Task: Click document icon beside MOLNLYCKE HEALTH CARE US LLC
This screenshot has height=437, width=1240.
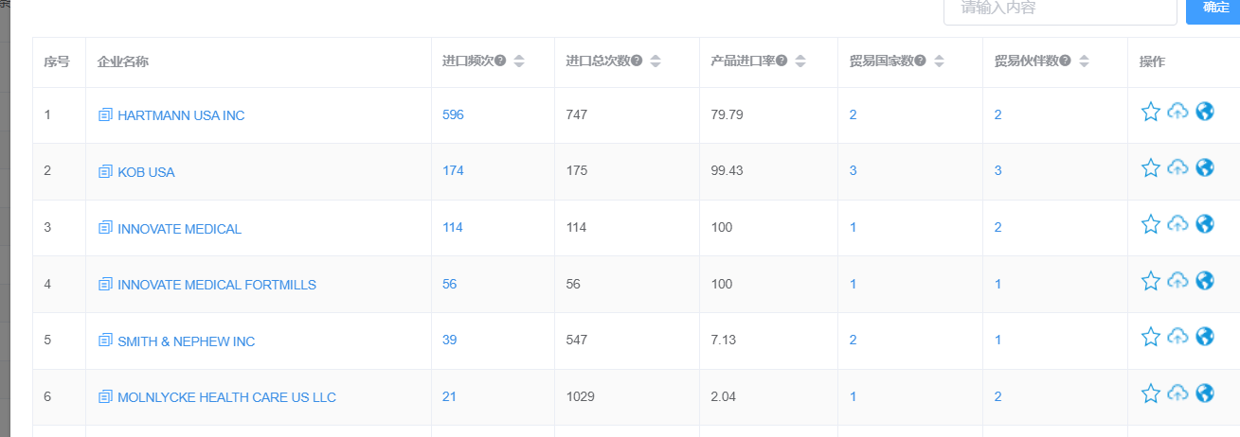Action: 105,397
